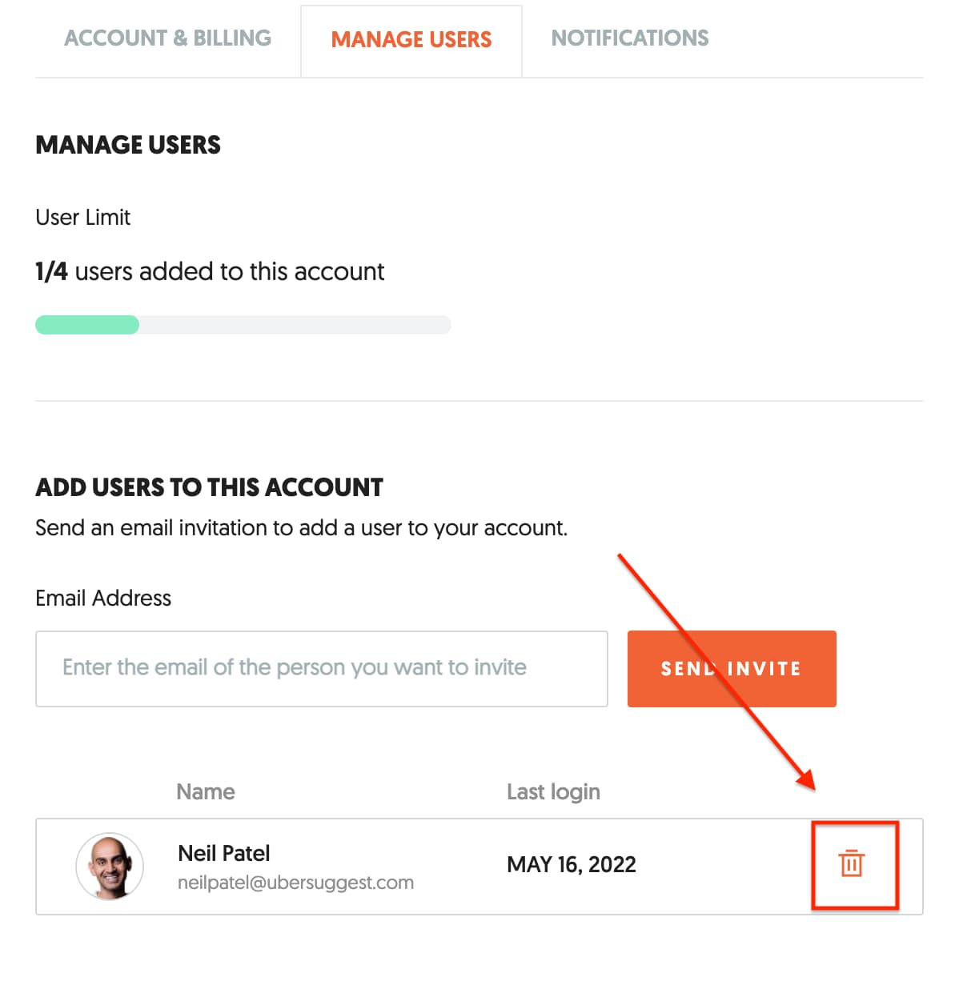The width and height of the screenshot is (959, 997).
Task: Click the "Send an email invitation" description text
Action: tap(301, 528)
